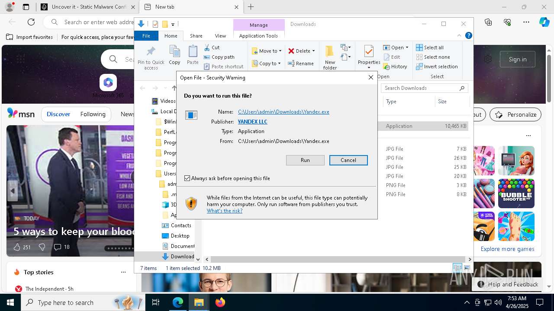Sort by the Size column header
Viewport: 554px width, 311px height.
coord(451,102)
